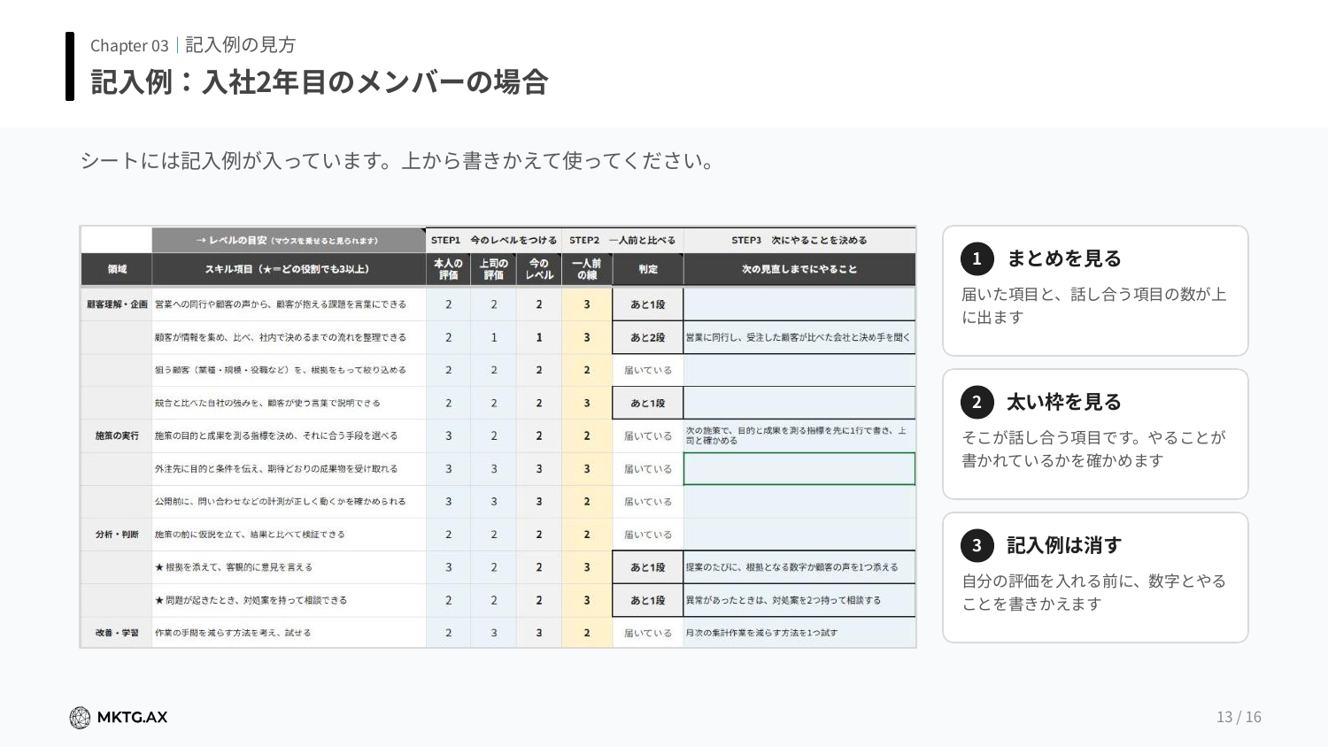Click description 届いた項目と、話し合う項目の数
The image size is (1328, 747).
point(1094,305)
